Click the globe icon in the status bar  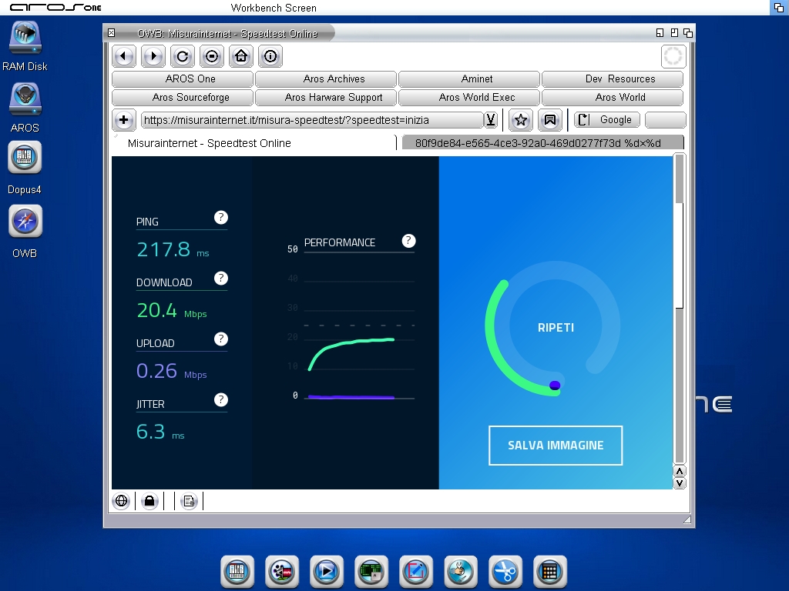pos(121,501)
